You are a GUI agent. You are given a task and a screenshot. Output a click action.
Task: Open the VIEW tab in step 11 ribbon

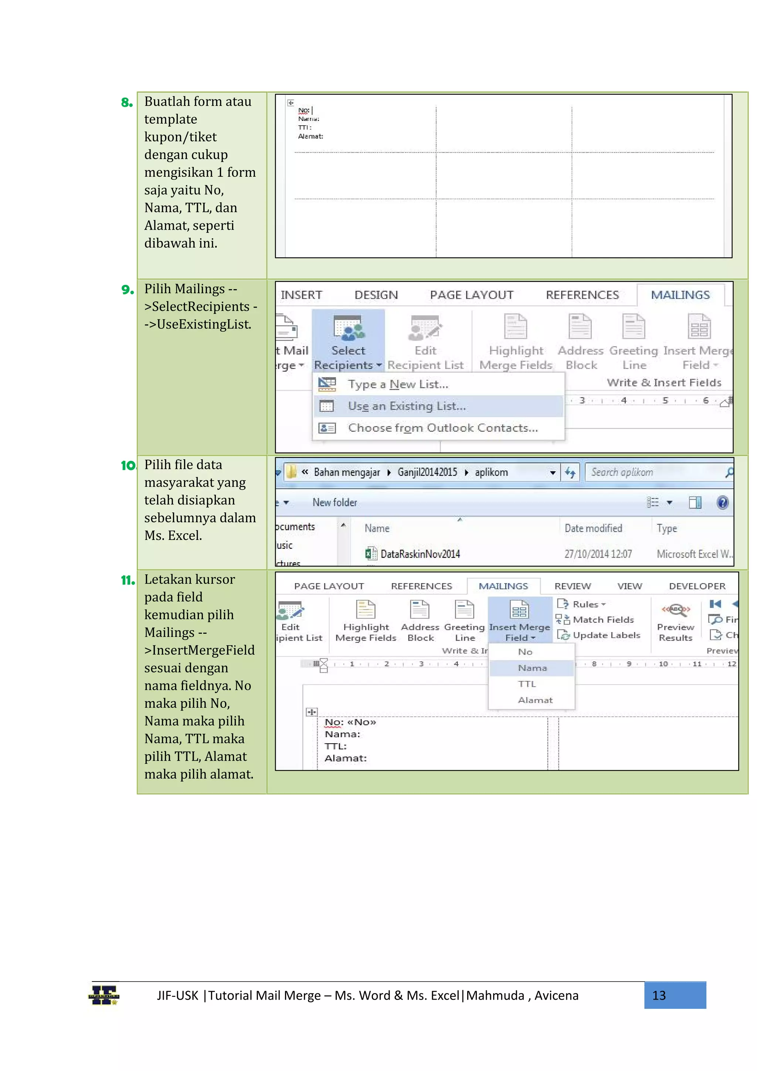point(629,586)
